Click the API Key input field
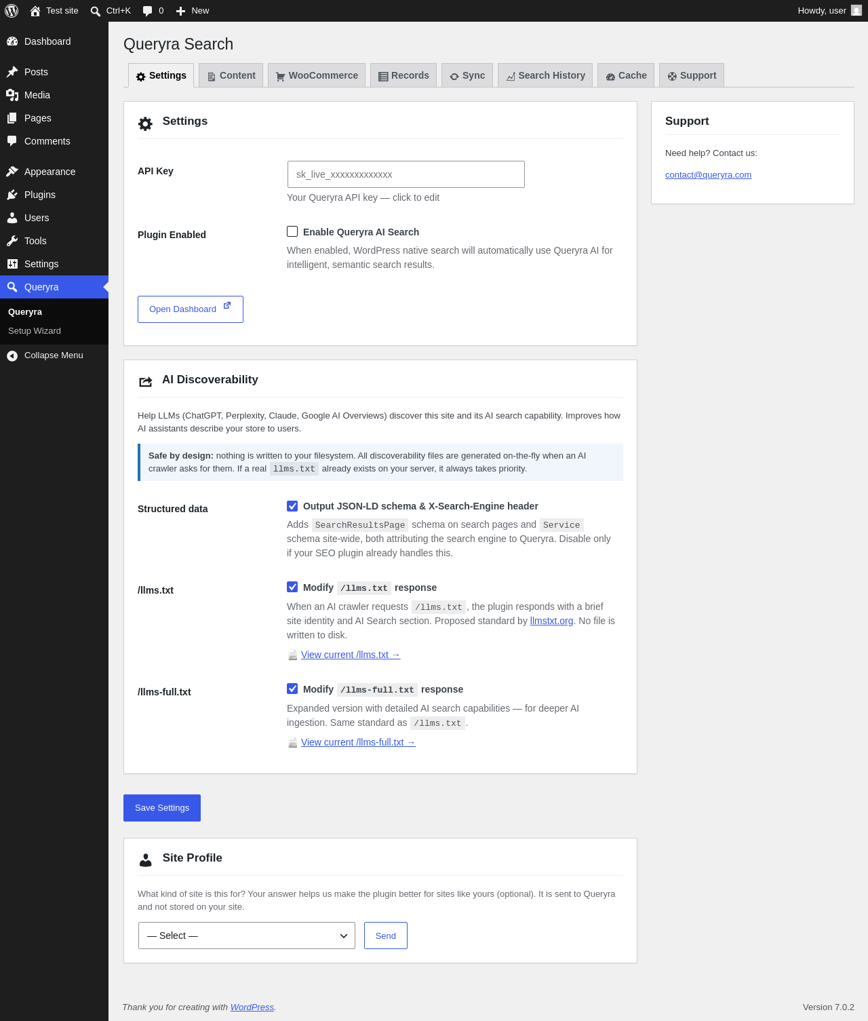 tap(406, 174)
